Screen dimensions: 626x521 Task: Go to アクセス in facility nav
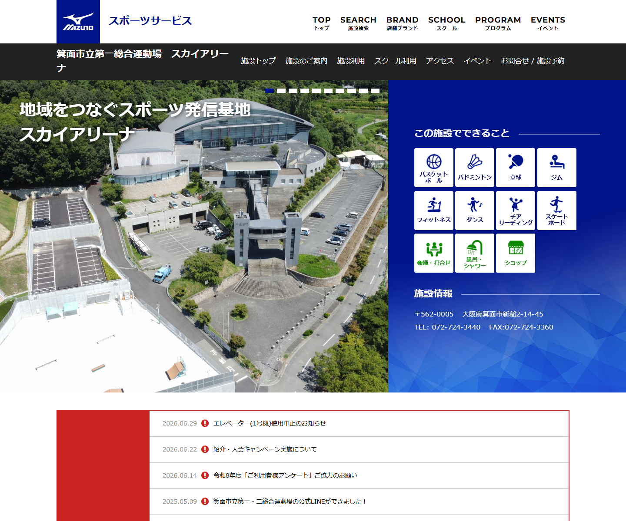click(440, 61)
